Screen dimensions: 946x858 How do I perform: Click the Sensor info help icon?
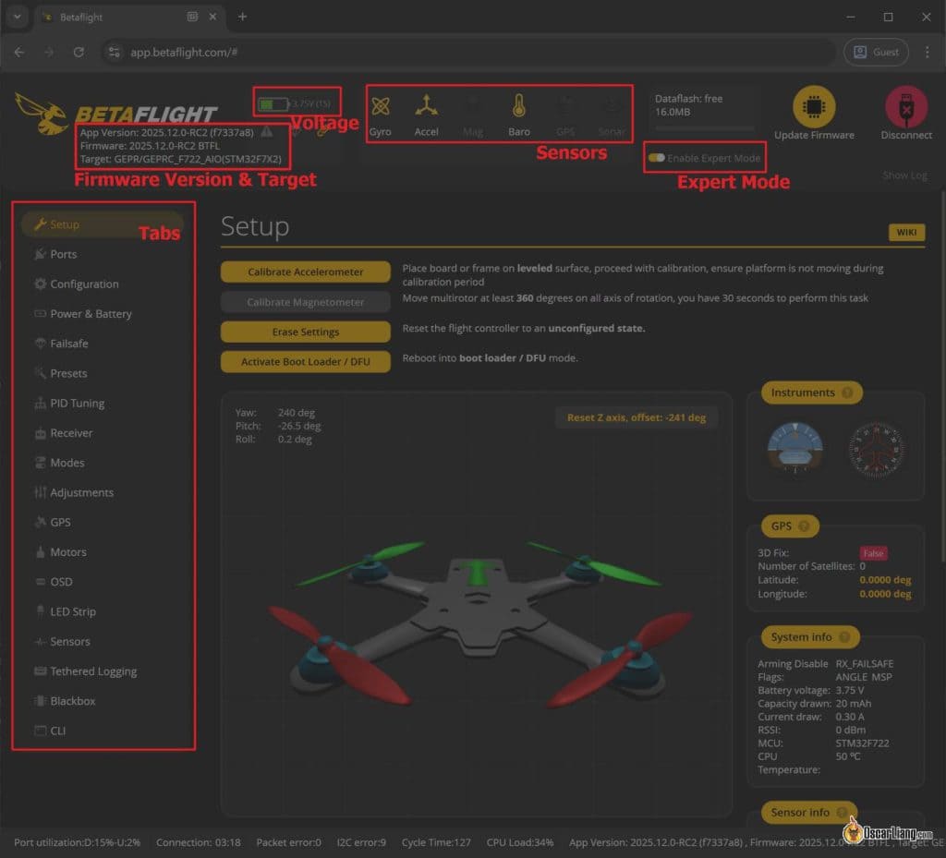tap(843, 812)
